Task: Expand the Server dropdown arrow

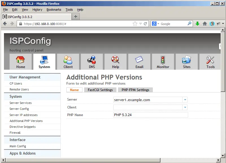Action: [x=185, y=100]
